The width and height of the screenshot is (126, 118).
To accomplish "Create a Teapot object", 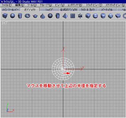I will [x=35, y=16].
